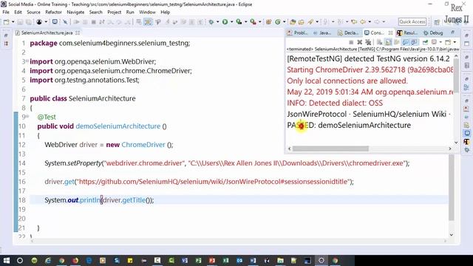
Task: Click the Open Perspective icon
Action: point(437,22)
